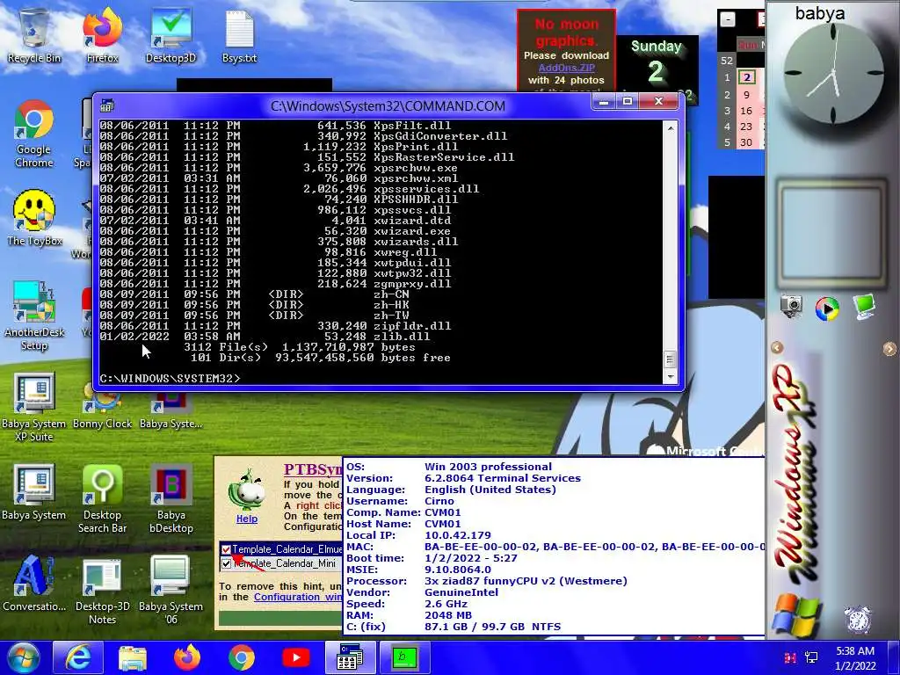Launch The ToyBox smiley icon
The image size is (900, 675).
[34, 219]
